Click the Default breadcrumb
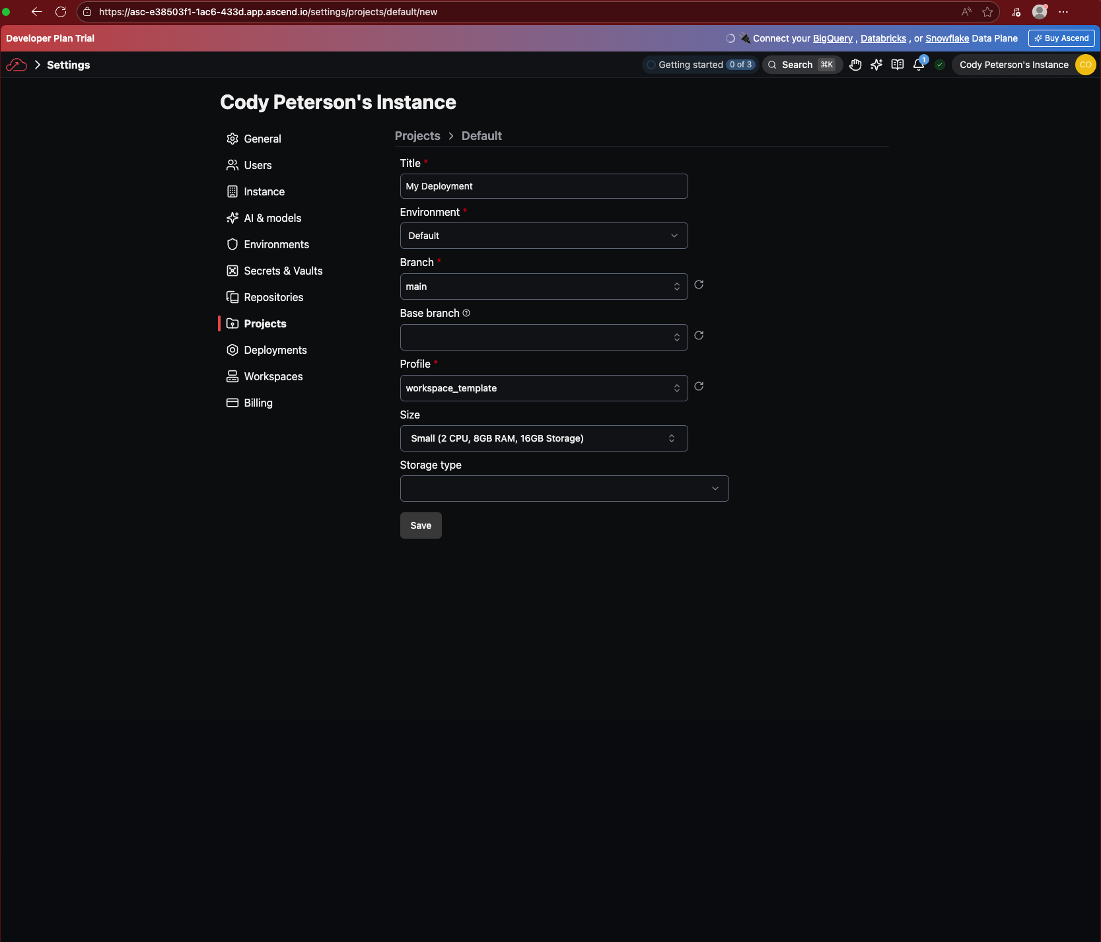 tap(481, 136)
